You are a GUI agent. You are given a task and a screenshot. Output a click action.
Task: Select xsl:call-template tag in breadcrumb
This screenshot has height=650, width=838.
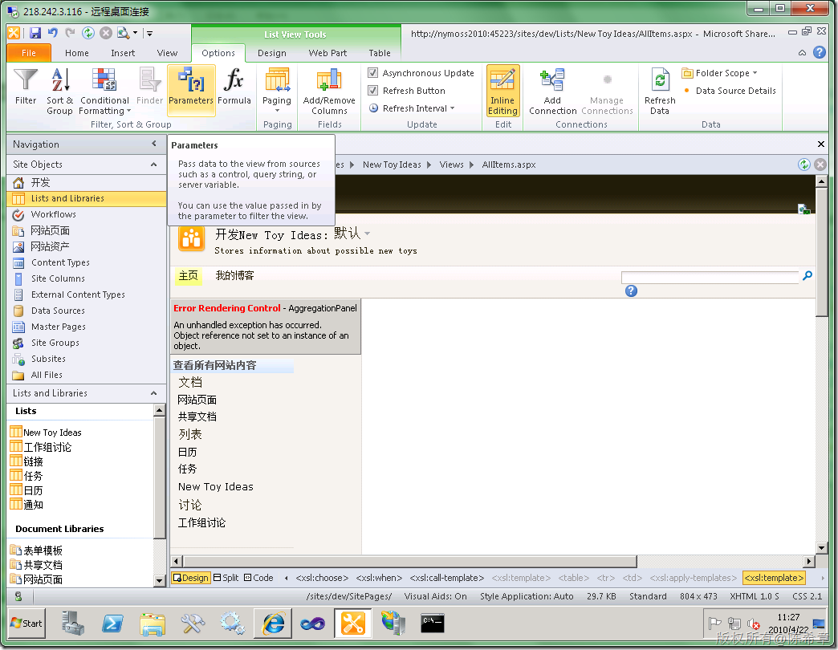(447, 578)
